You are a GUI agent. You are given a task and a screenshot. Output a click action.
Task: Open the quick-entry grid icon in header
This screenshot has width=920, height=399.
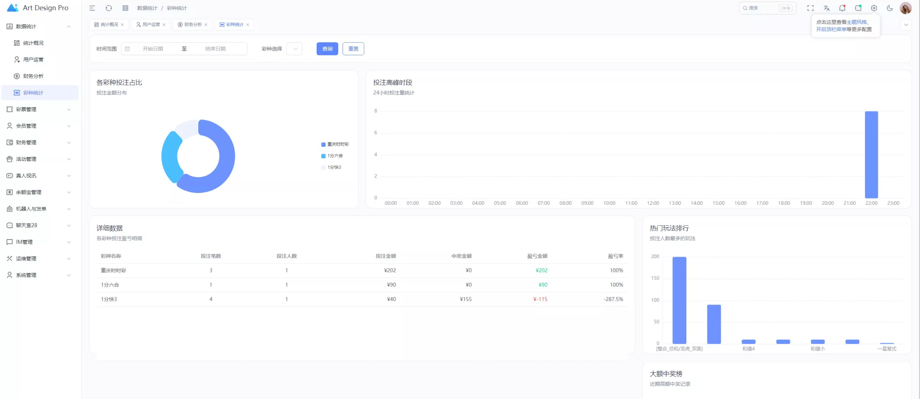coord(125,8)
